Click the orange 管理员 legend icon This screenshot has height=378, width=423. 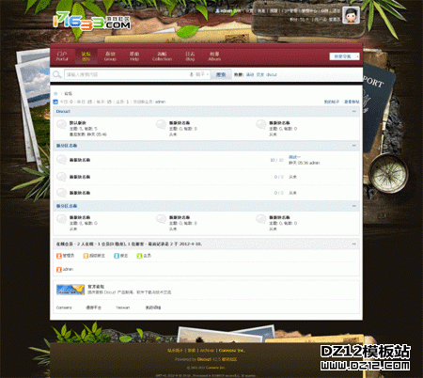(58, 256)
